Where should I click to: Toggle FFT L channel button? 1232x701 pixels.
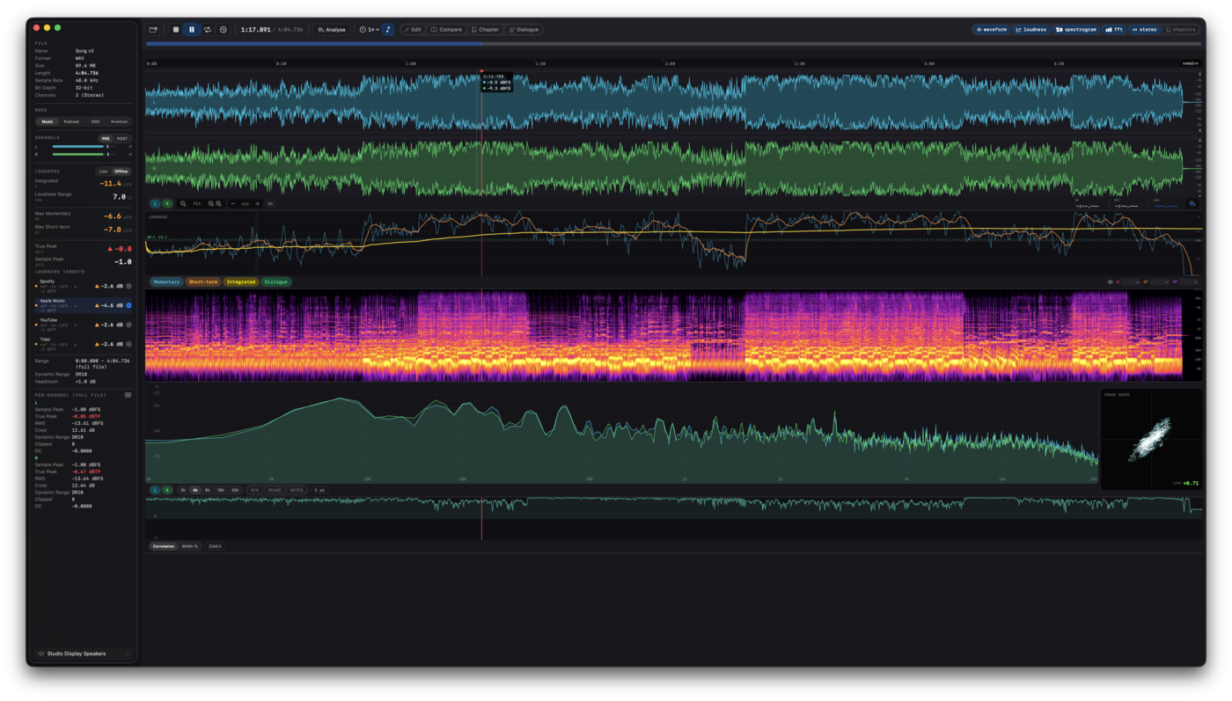[x=156, y=490]
